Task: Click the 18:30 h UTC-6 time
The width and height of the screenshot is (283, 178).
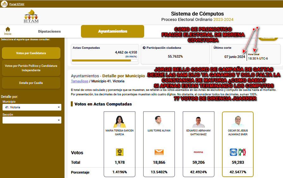Action: (258, 59)
